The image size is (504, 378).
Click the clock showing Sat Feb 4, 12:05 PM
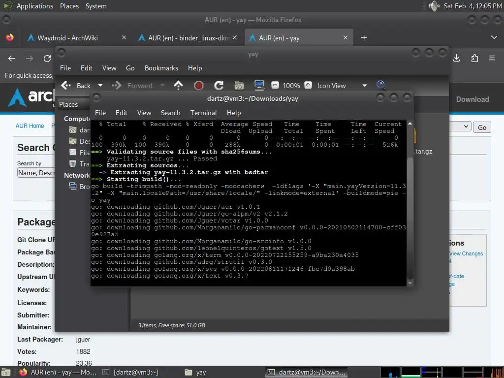tap(473, 6)
